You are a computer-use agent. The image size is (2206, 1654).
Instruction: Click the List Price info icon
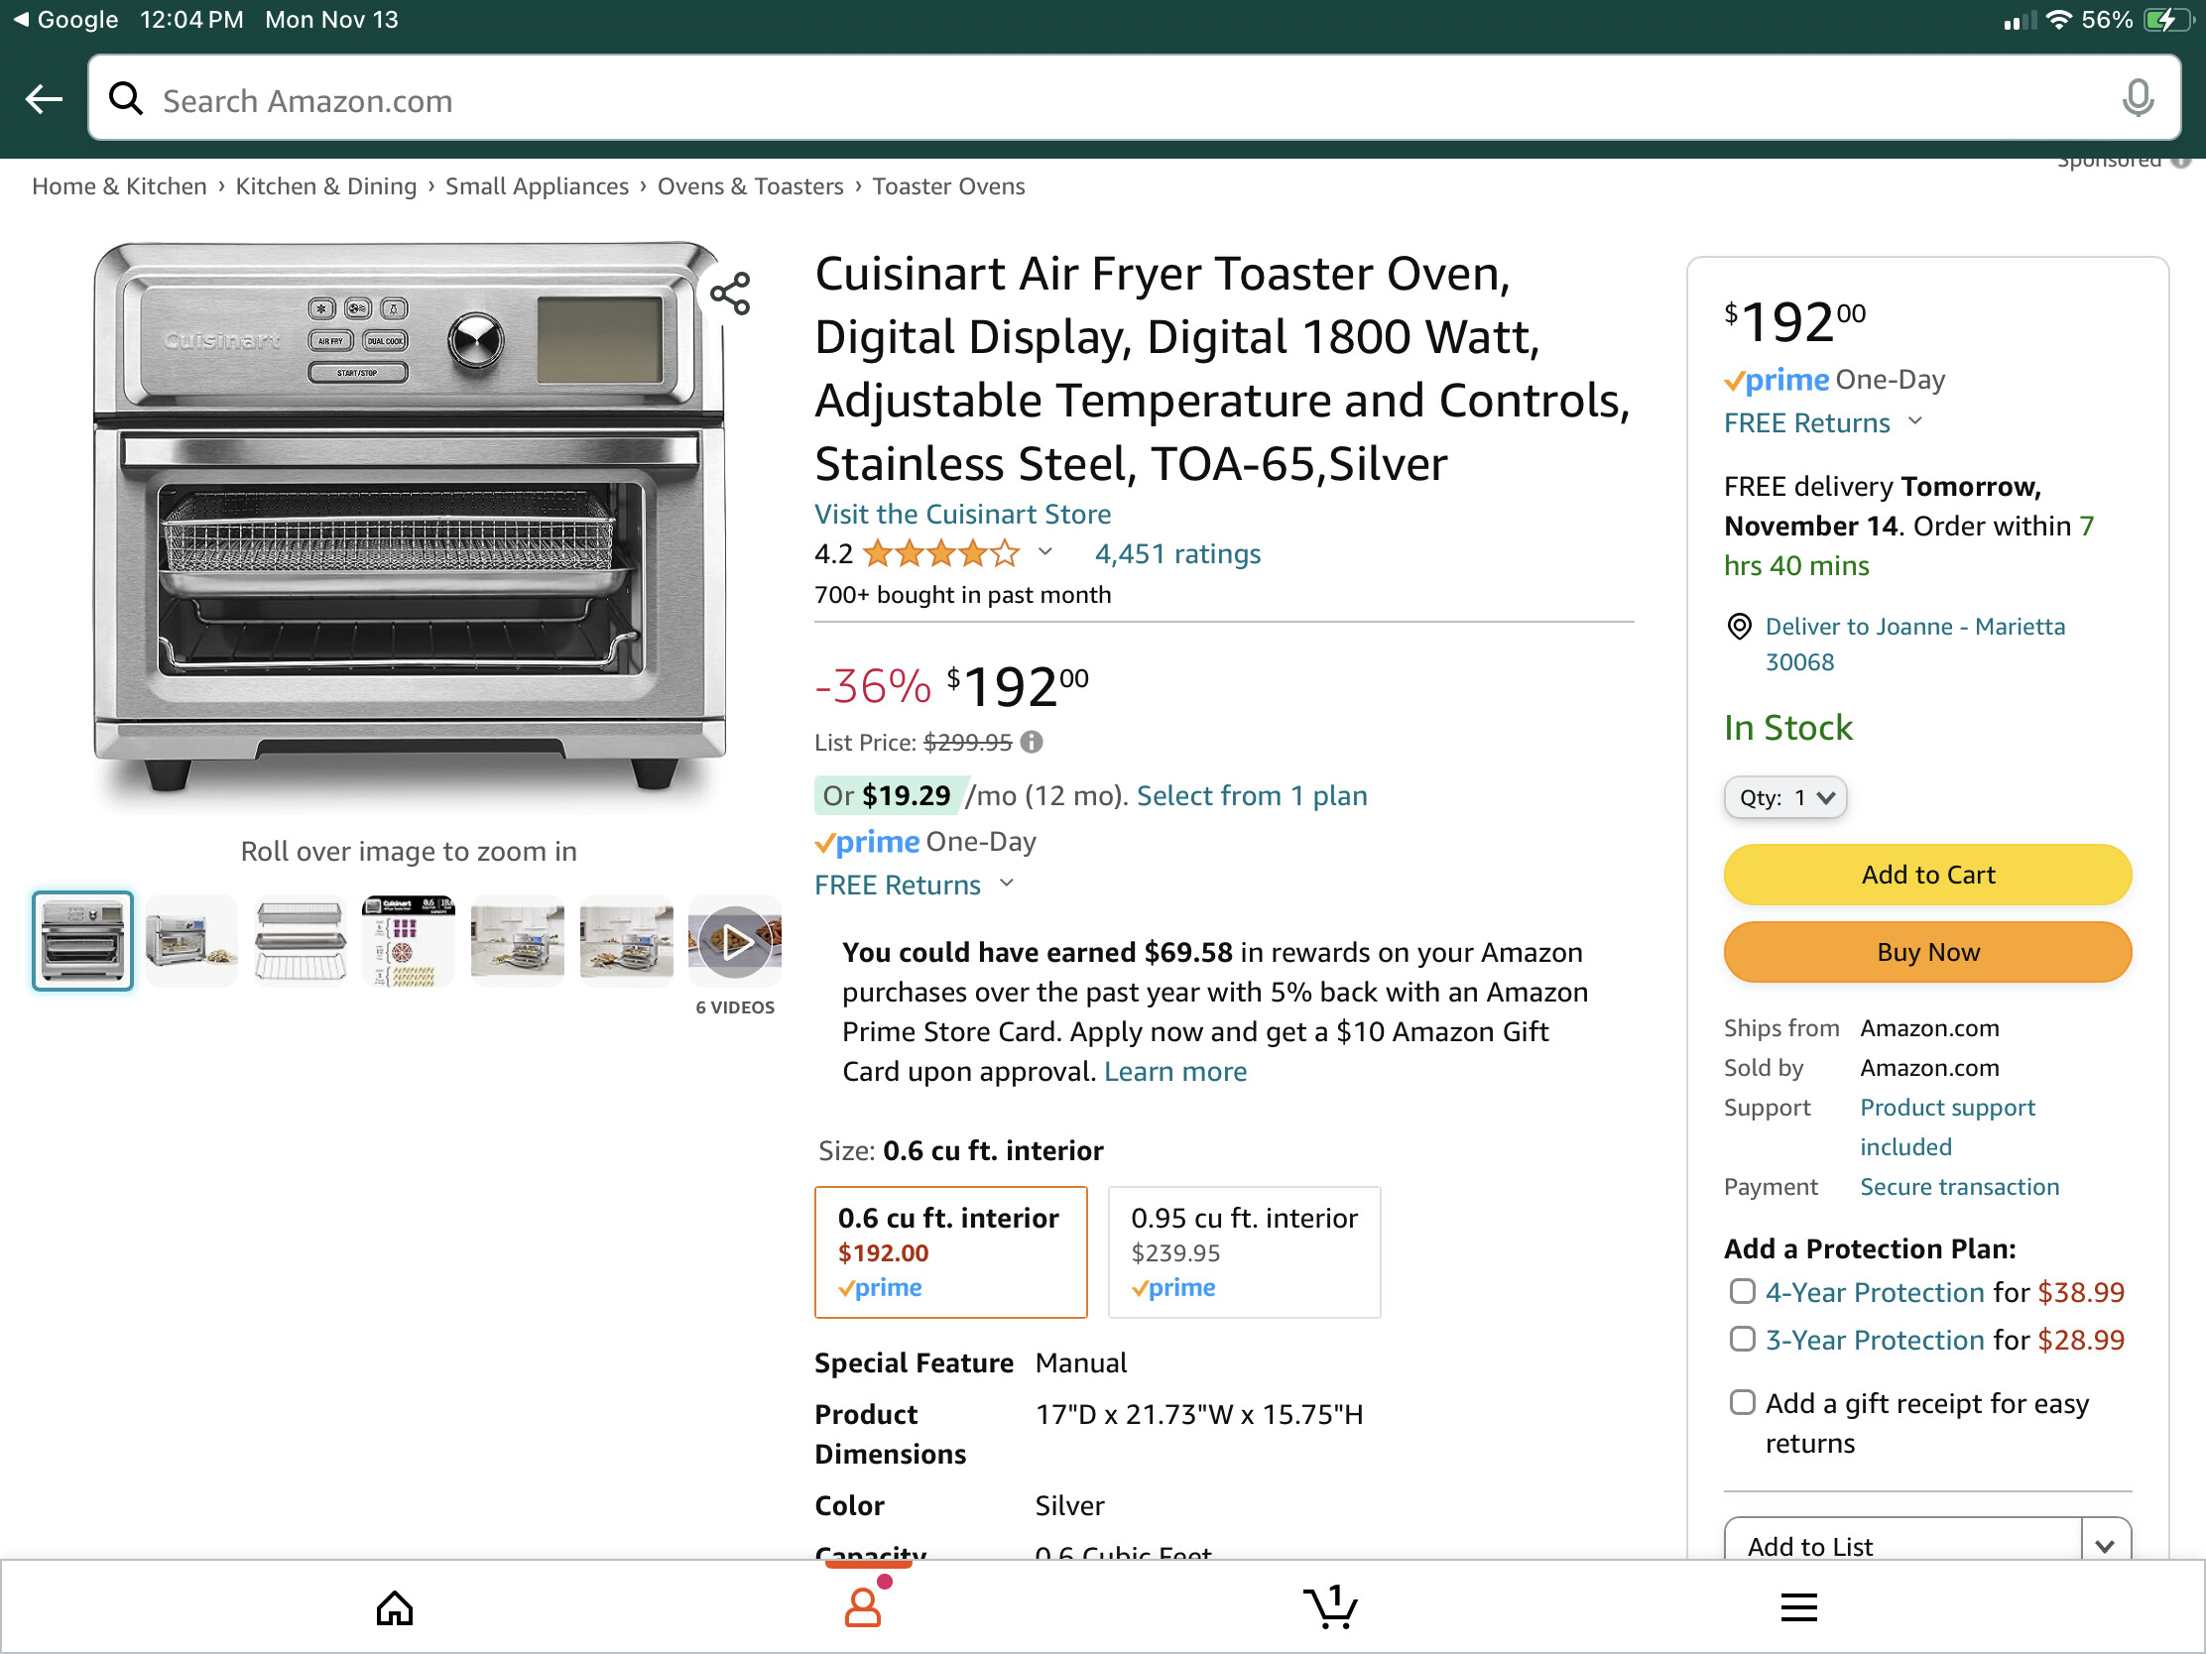(1033, 742)
